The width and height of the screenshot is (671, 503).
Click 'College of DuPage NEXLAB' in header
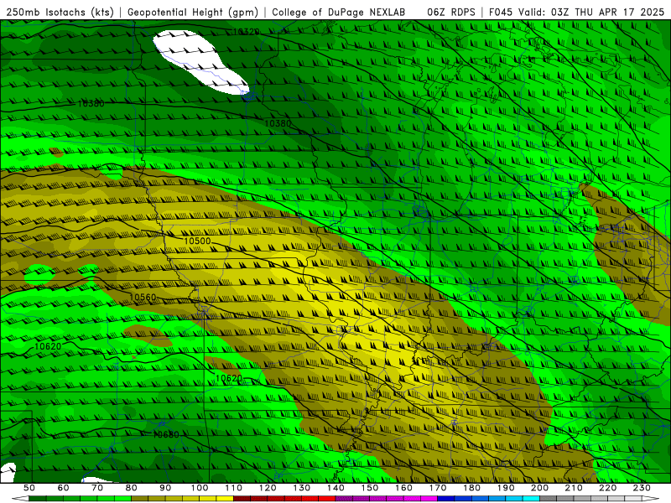click(338, 13)
